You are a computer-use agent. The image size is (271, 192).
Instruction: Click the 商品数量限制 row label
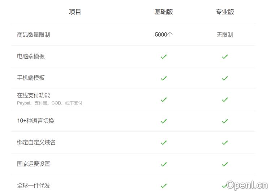pos(34,35)
